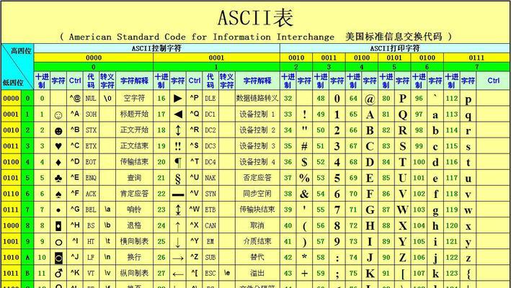Select the double exclamation "!!" cell
The height and width of the screenshot is (288, 511).
(x=177, y=145)
